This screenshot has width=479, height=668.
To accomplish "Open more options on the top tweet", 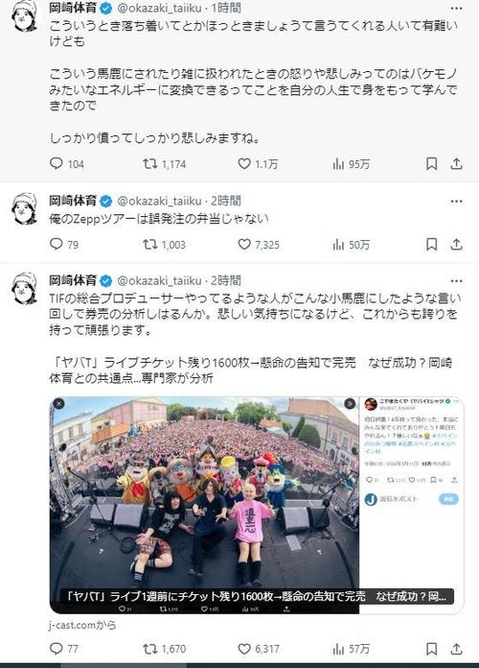I will coord(456,9).
